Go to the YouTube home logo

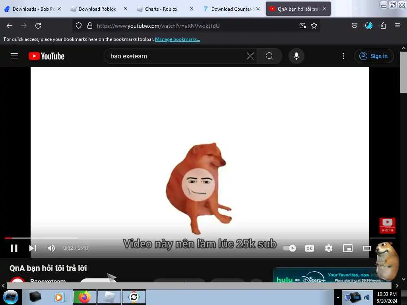point(47,56)
